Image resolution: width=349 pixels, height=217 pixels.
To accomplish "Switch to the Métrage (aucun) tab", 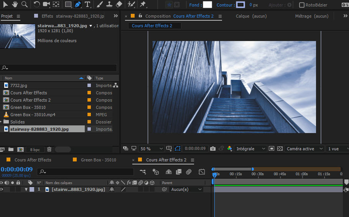I will (x=312, y=16).
